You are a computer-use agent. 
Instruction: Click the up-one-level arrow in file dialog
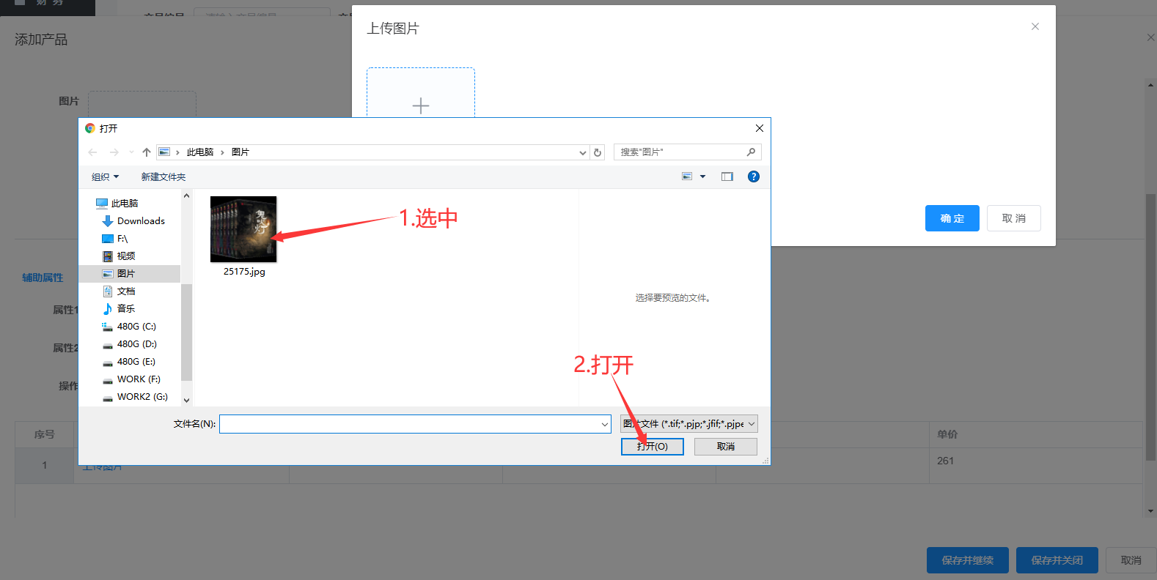pyautogui.click(x=147, y=152)
